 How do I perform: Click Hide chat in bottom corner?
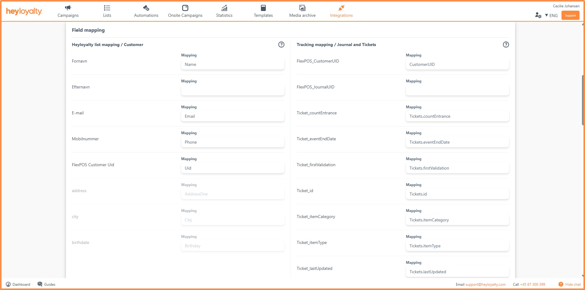click(x=569, y=285)
